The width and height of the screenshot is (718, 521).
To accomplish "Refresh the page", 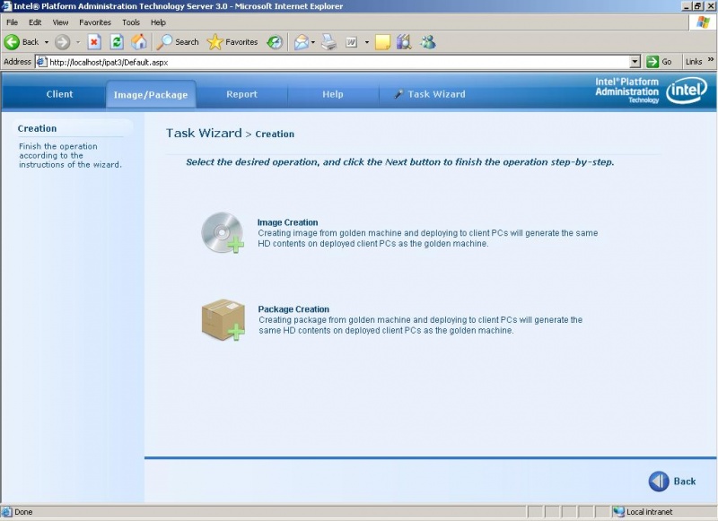I will pyautogui.click(x=117, y=41).
